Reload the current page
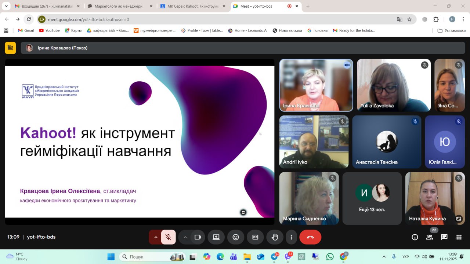The width and height of the screenshot is (470, 264). tap(29, 19)
